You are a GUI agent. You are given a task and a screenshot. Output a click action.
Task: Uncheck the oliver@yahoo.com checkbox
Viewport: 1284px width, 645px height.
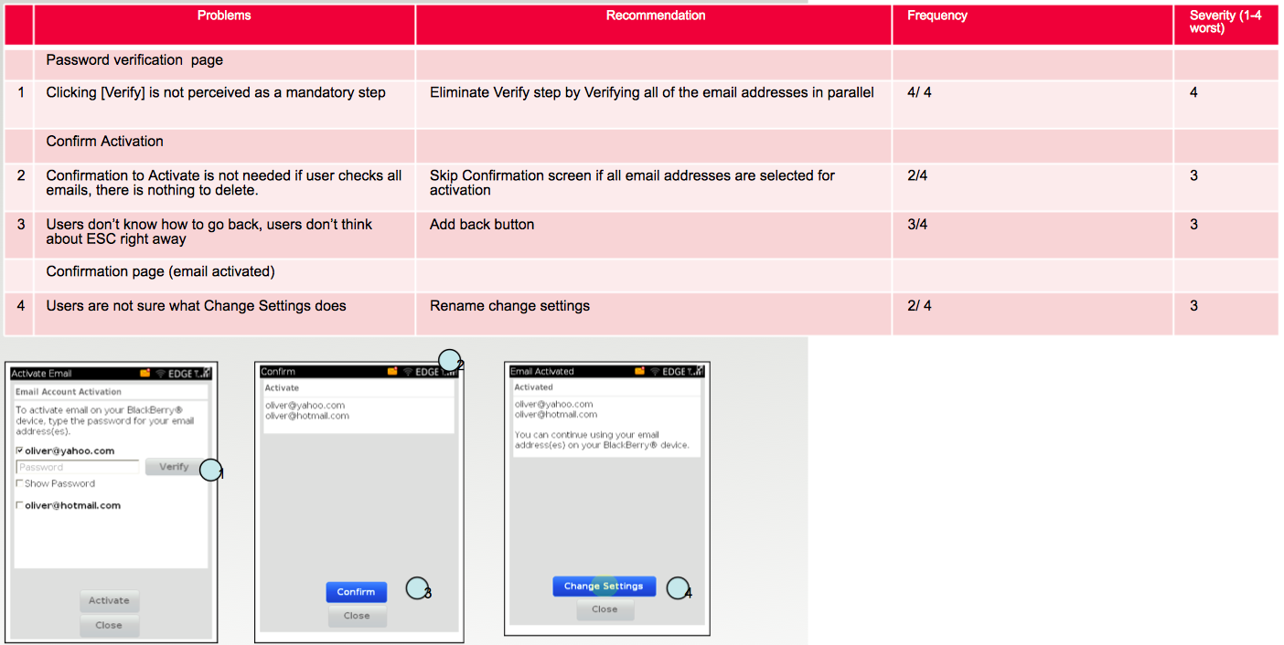20,450
